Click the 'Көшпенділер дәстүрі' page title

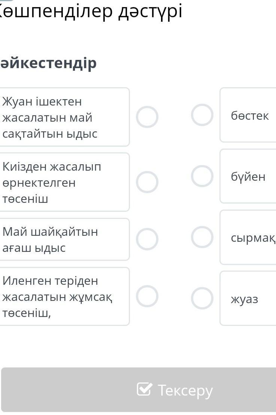(90, 11)
